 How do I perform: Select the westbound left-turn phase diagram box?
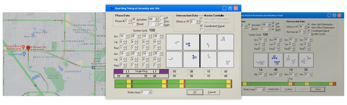(x=174, y=43)
